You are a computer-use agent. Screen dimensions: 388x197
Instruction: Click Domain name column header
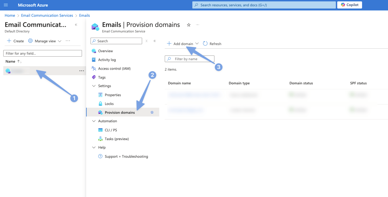click(180, 83)
